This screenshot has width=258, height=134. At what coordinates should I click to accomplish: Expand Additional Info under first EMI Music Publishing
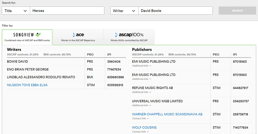(x=142, y=66)
